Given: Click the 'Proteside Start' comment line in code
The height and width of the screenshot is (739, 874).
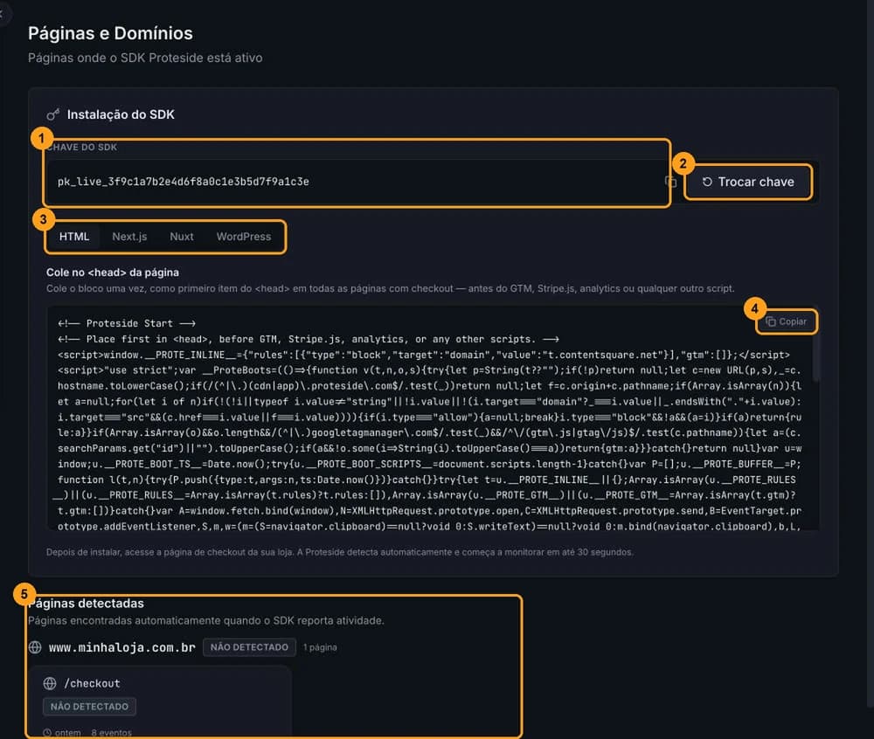Looking at the screenshot, I should [x=127, y=323].
